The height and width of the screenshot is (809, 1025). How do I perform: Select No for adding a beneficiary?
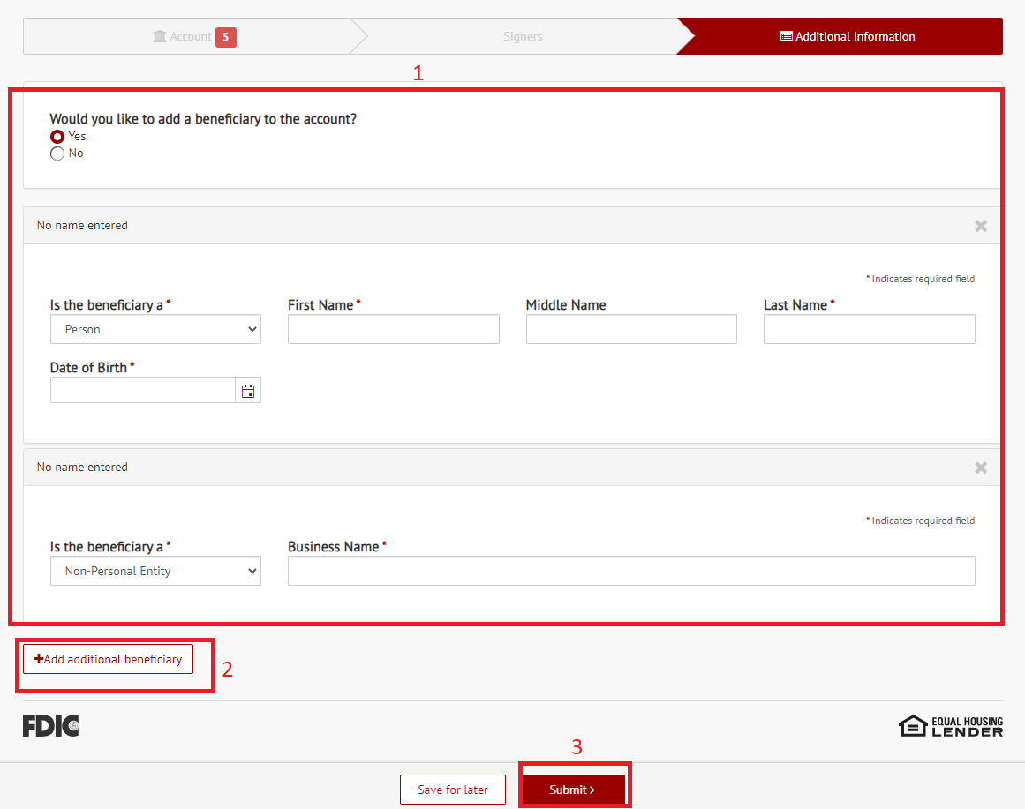57,154
